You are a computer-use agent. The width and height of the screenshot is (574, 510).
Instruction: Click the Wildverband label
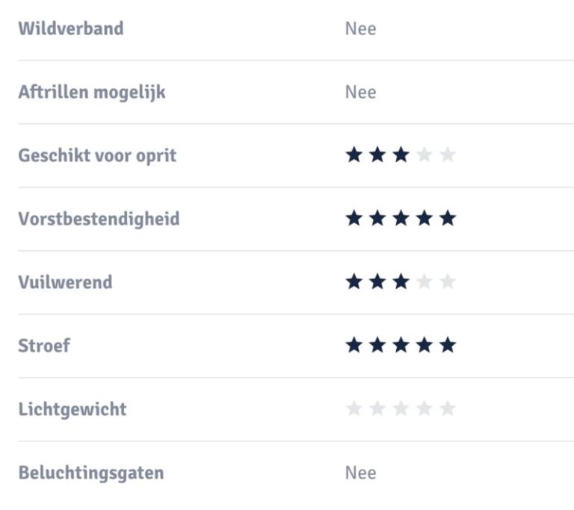pos(71,29)
